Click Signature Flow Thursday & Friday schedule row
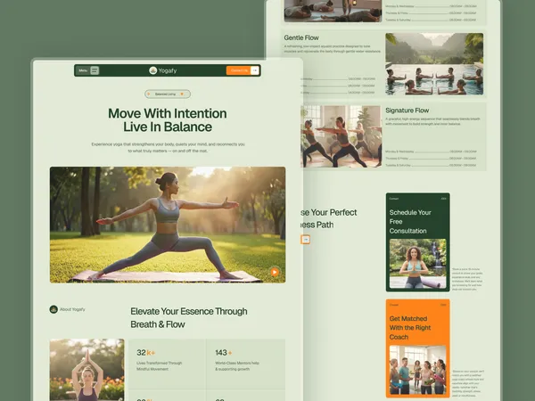Image resolution: width=535 pixels, height=401 pixels. point(431,159)
